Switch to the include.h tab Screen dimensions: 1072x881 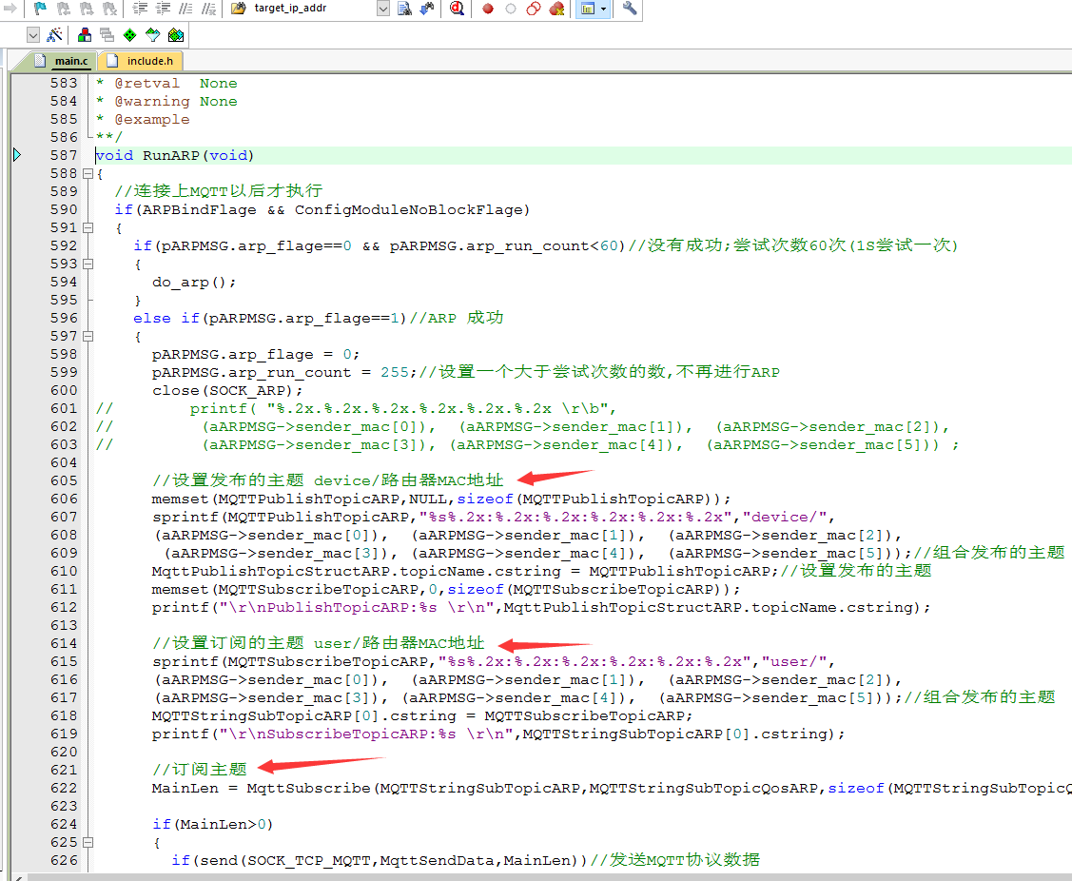(x=140, y=61)
